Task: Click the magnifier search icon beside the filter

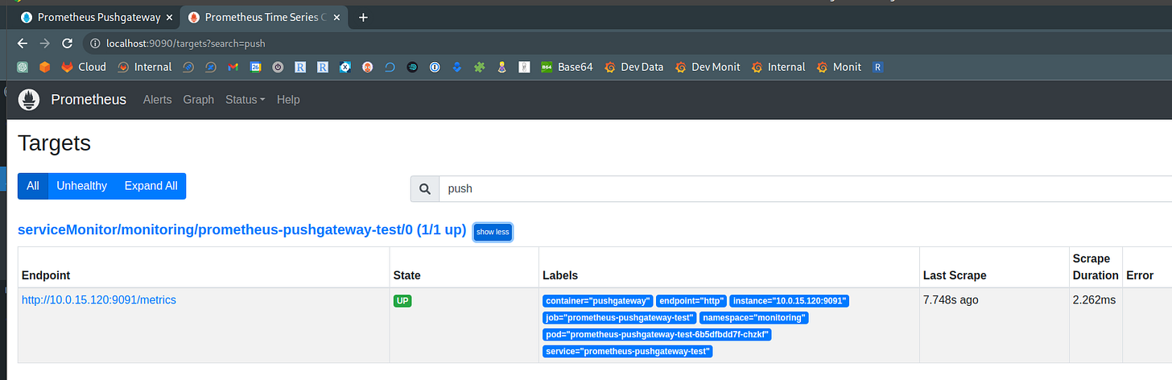Action: 424,188
